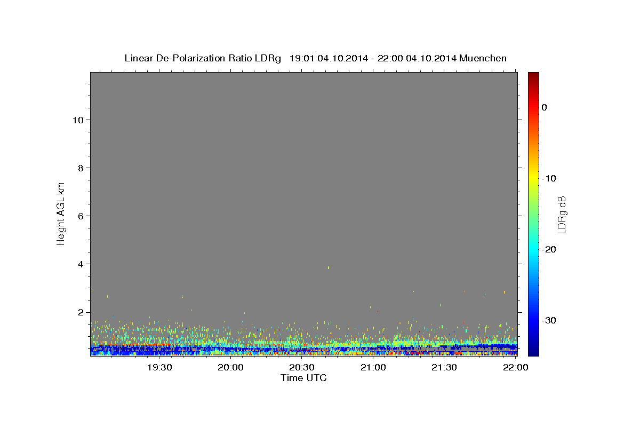
Task: Click the plot title 'Linear De-Polarization Ratio LDRg'
Action: [x=203, y=58]
